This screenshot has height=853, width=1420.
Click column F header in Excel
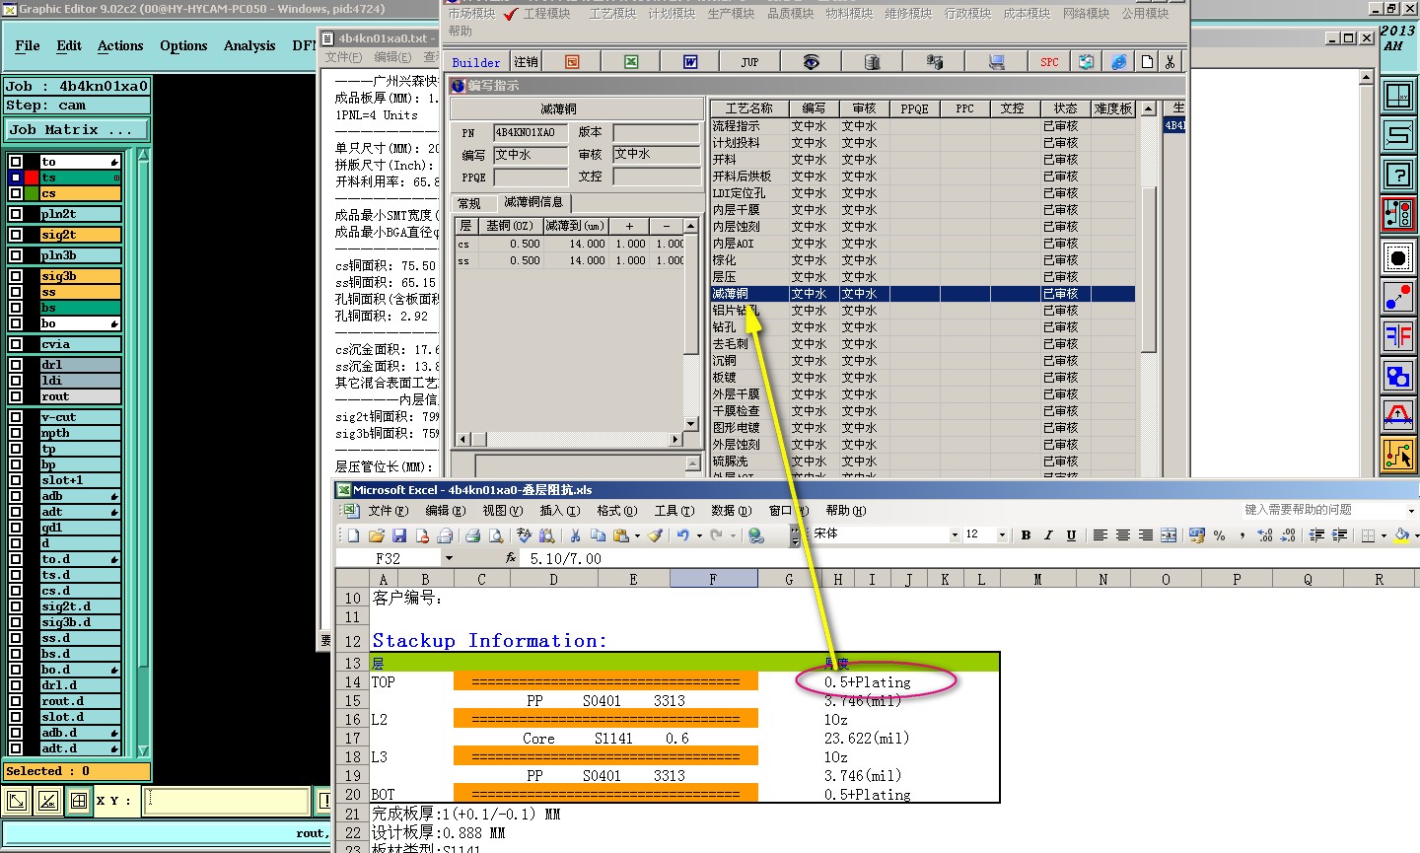click(713, 579)
